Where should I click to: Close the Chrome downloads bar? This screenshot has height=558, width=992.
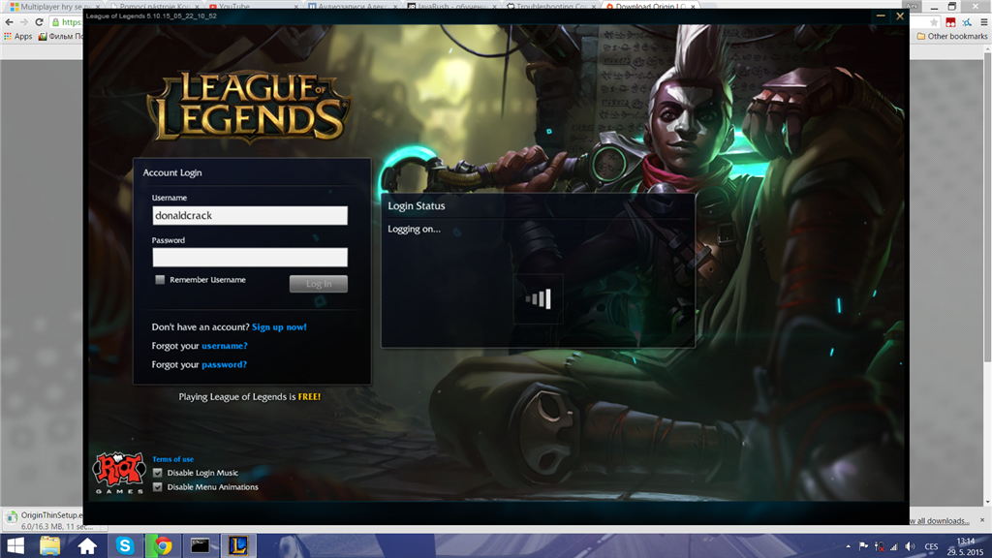(982, 520)
